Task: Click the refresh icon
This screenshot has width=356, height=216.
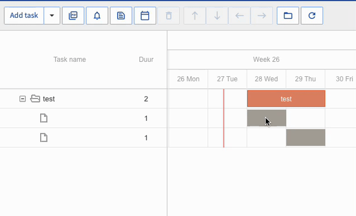Action: (312, 15)
